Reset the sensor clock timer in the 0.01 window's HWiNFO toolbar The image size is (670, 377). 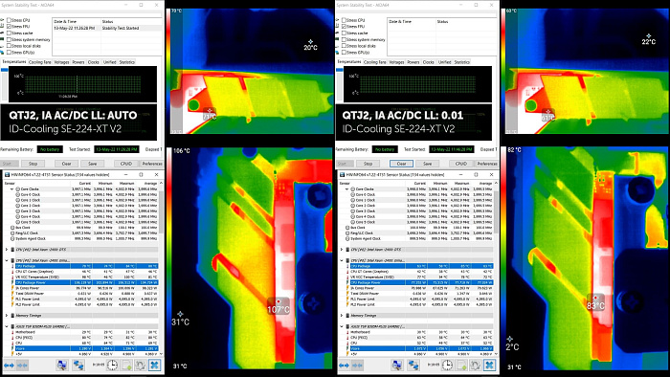447,366
